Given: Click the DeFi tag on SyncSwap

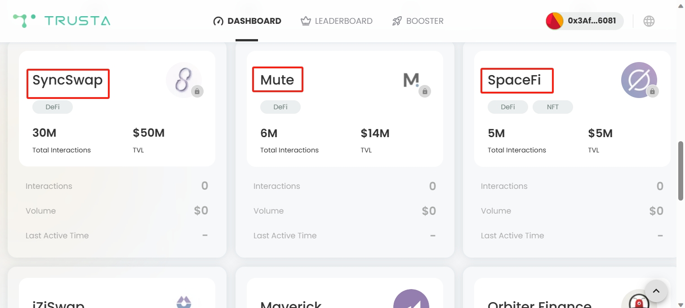Looking at the screenshot, I should (52, 107).
